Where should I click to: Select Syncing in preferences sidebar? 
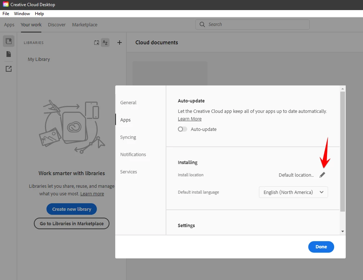pyautogui.click(x=128, y=137)
